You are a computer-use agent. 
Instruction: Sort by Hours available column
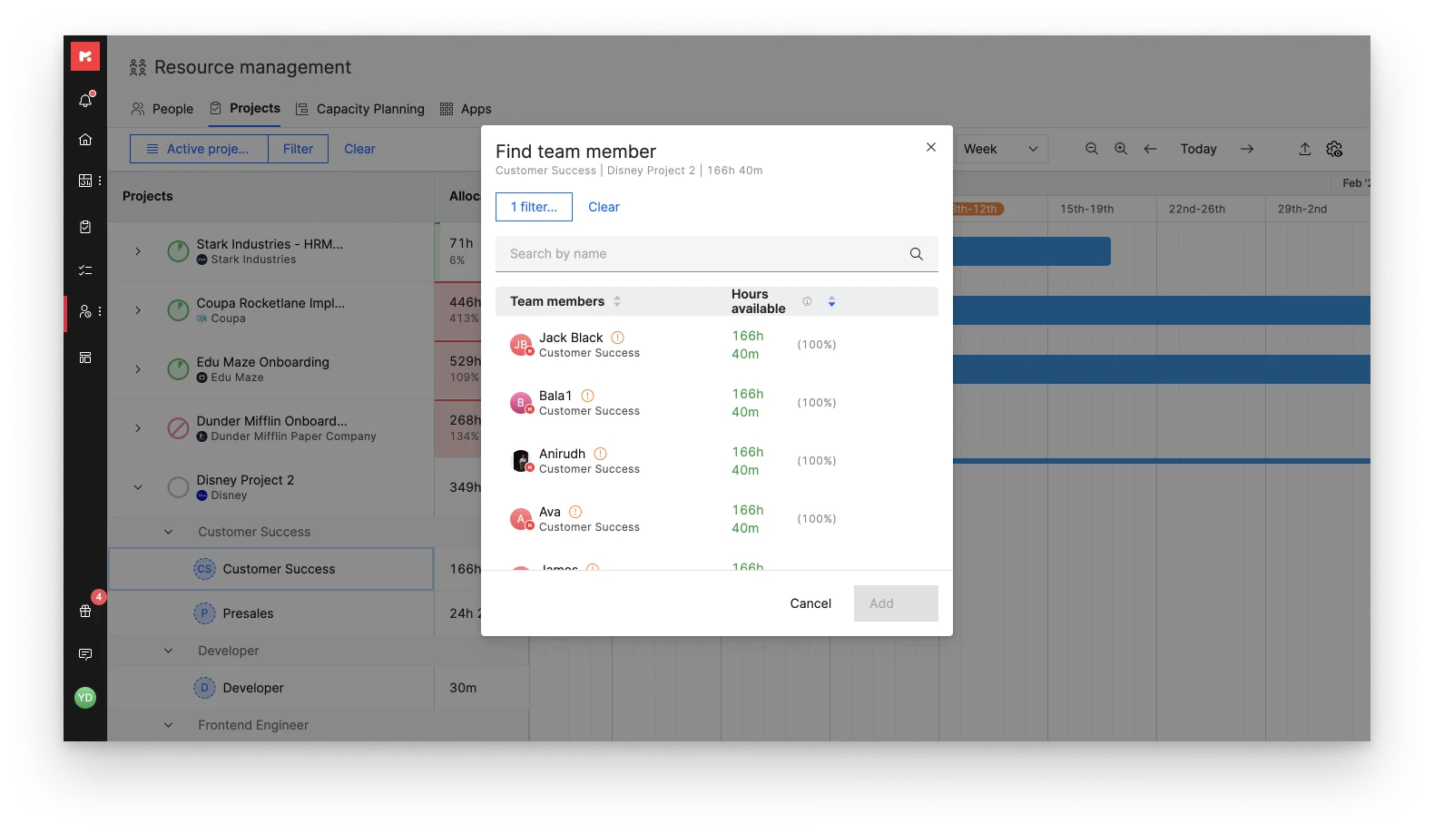coord(831,301)
